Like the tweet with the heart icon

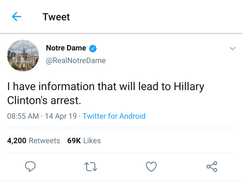click(151, 166)
